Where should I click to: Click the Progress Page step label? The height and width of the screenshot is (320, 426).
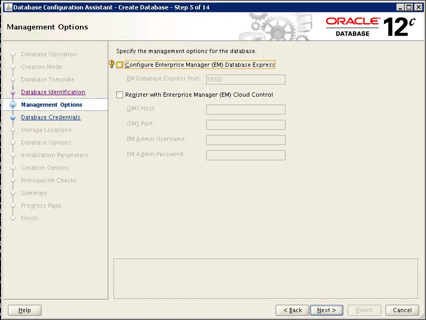[x=41, y=205]
